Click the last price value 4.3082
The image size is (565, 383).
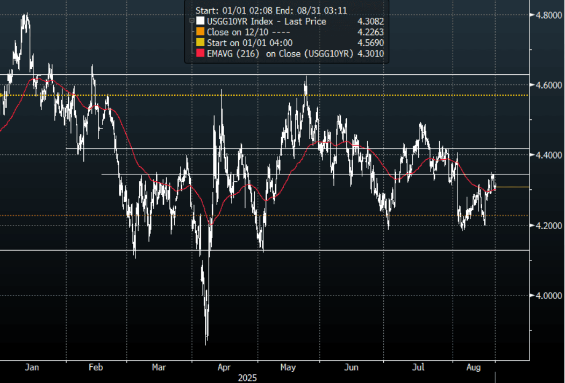[x=370, y=22]
